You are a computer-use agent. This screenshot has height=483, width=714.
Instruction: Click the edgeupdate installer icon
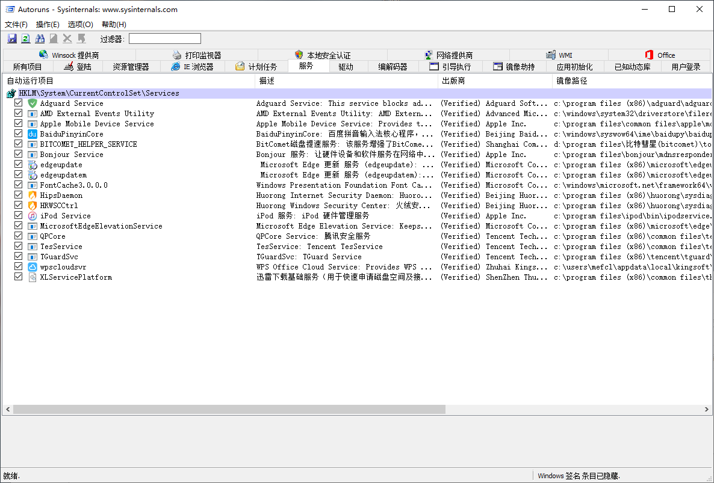[33, 165]
